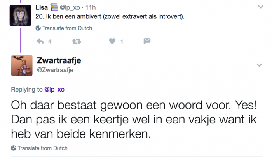Click the like count 1 beside the heart
The height and width of the screenshot is (157, 272).
(122, 42)
